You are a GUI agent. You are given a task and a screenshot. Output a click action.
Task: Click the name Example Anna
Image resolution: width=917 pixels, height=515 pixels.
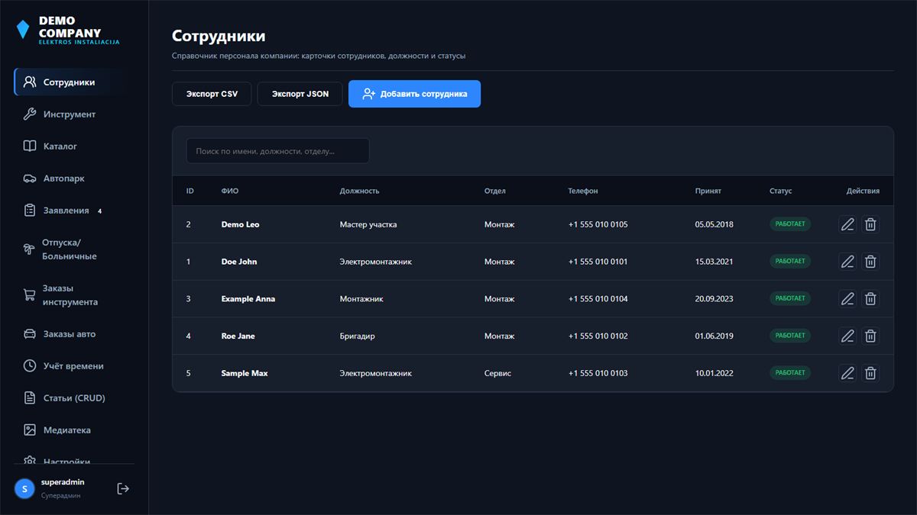[x=248, y=299]
